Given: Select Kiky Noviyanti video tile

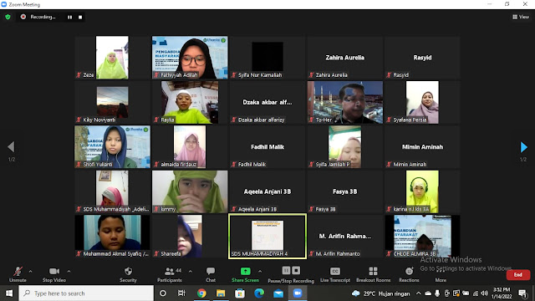Looking at the screenshot, I should [112, 102].
